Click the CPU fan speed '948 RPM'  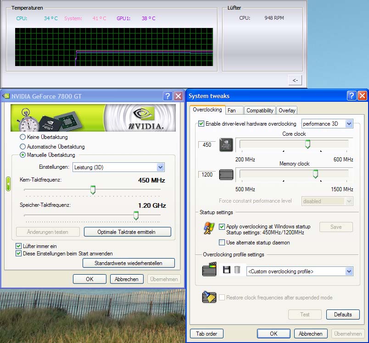[x=274, y=18]
